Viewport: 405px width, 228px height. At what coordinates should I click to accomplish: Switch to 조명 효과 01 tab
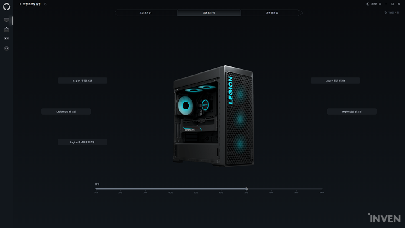point(146,13)
